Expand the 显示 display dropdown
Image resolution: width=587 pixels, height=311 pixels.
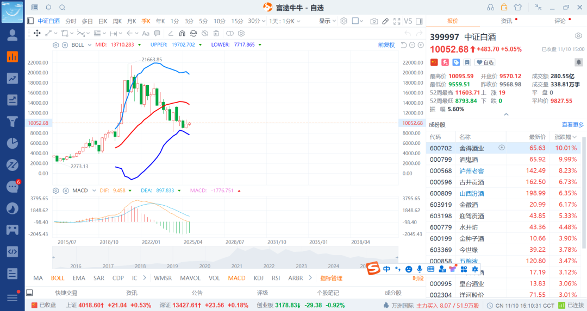tap(328, 21)
